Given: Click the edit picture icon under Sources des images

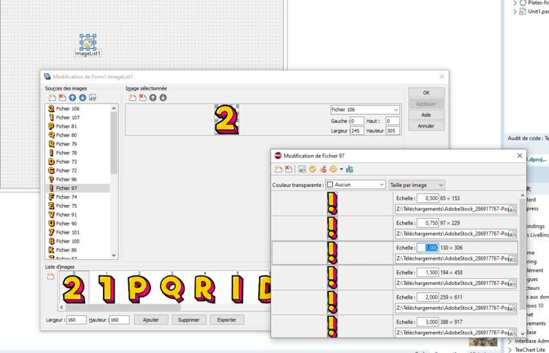Looking at the screenshot, I should point(93,97).
